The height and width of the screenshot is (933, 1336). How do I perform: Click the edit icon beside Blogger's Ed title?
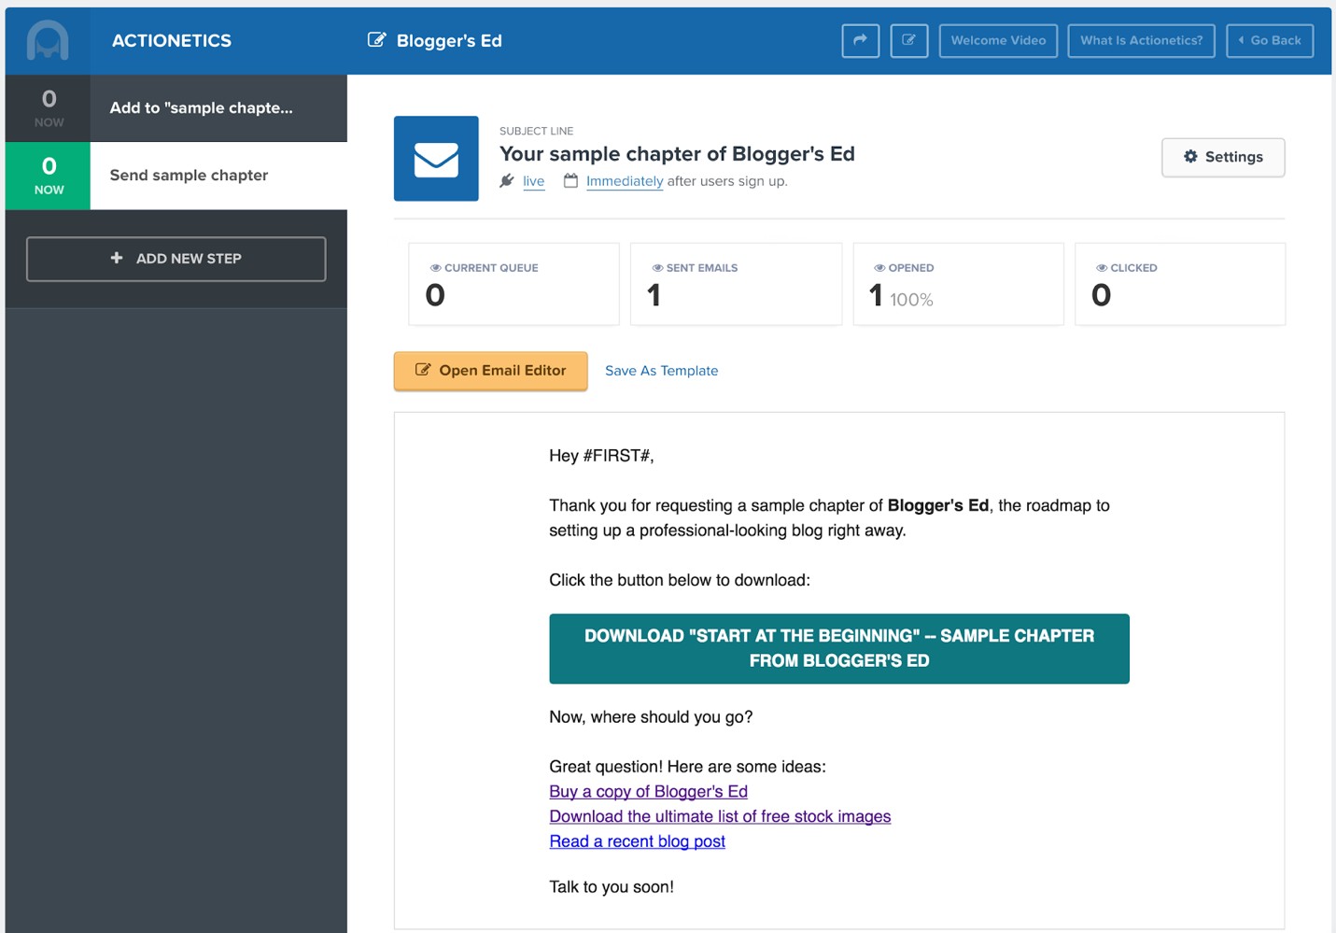[376, 40]
